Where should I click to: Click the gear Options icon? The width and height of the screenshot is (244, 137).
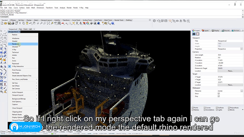pos(106,23)
